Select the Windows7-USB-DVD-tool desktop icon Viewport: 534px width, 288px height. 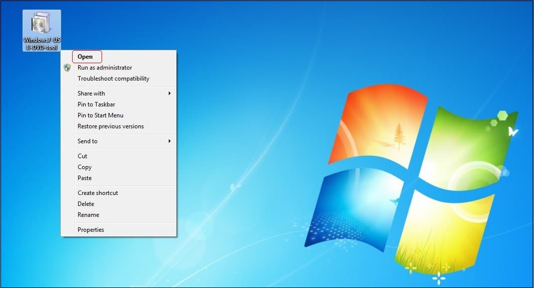41,31
